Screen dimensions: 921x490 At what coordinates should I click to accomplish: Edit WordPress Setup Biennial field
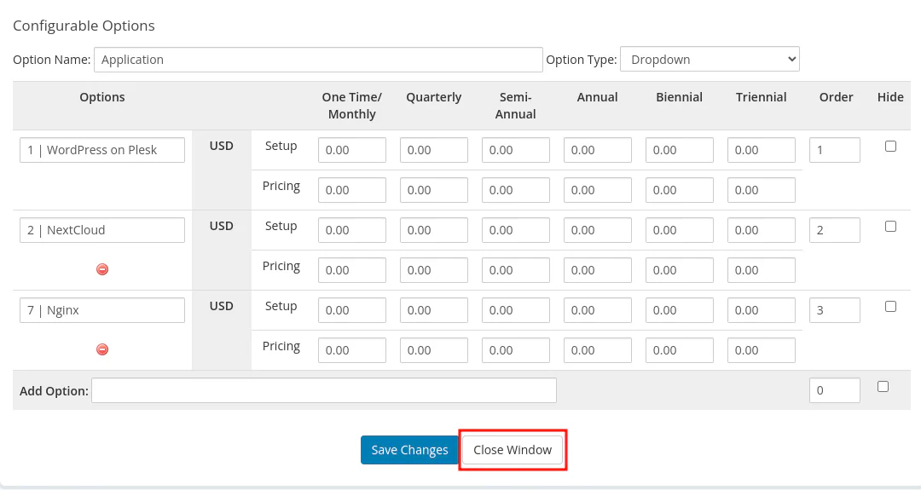point(680,150)
